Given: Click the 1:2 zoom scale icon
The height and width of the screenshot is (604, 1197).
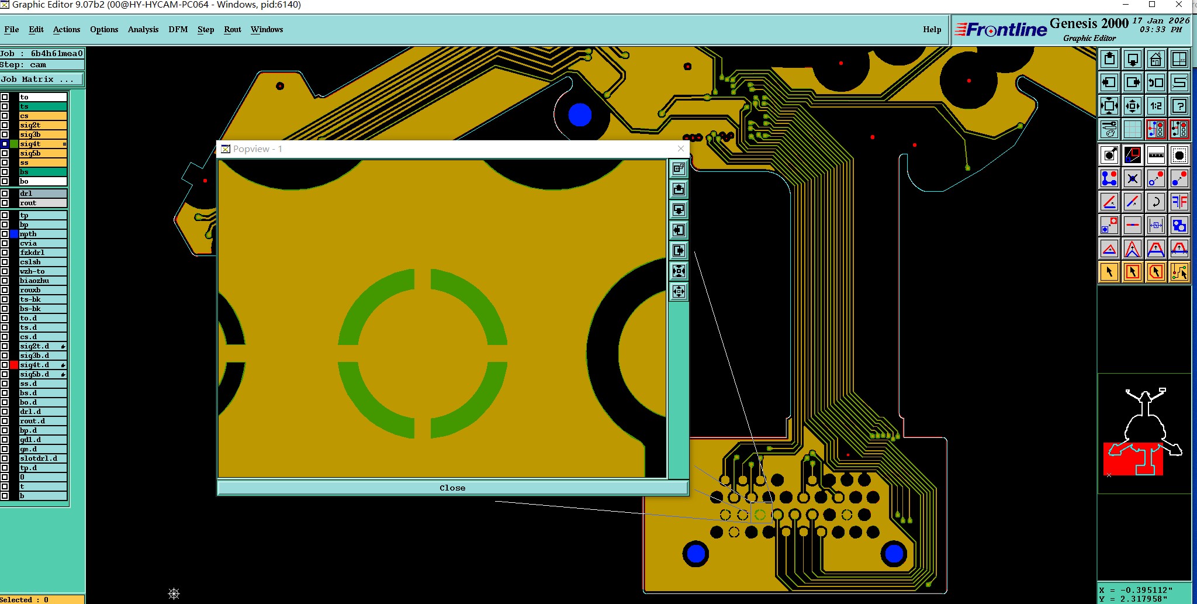Looking at the screenshot, I should 1156,106.
